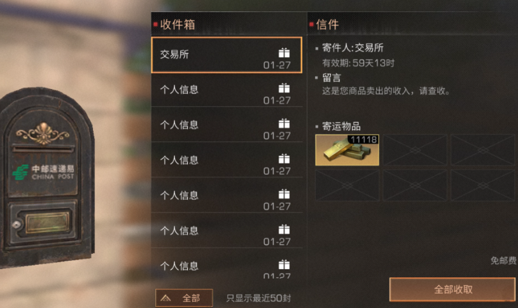Click the gift icon on 交易所 mail
Screen dimensions: 518x308
(284, 53)
